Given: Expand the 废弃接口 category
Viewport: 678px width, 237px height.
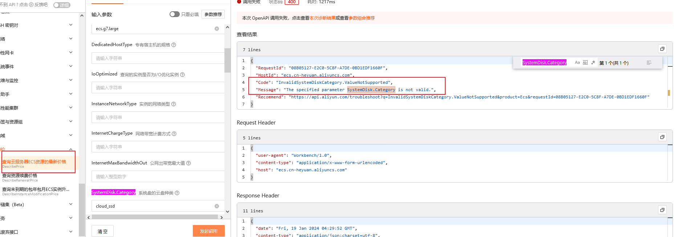Looking at the screenshot, I should pos(71,232).
